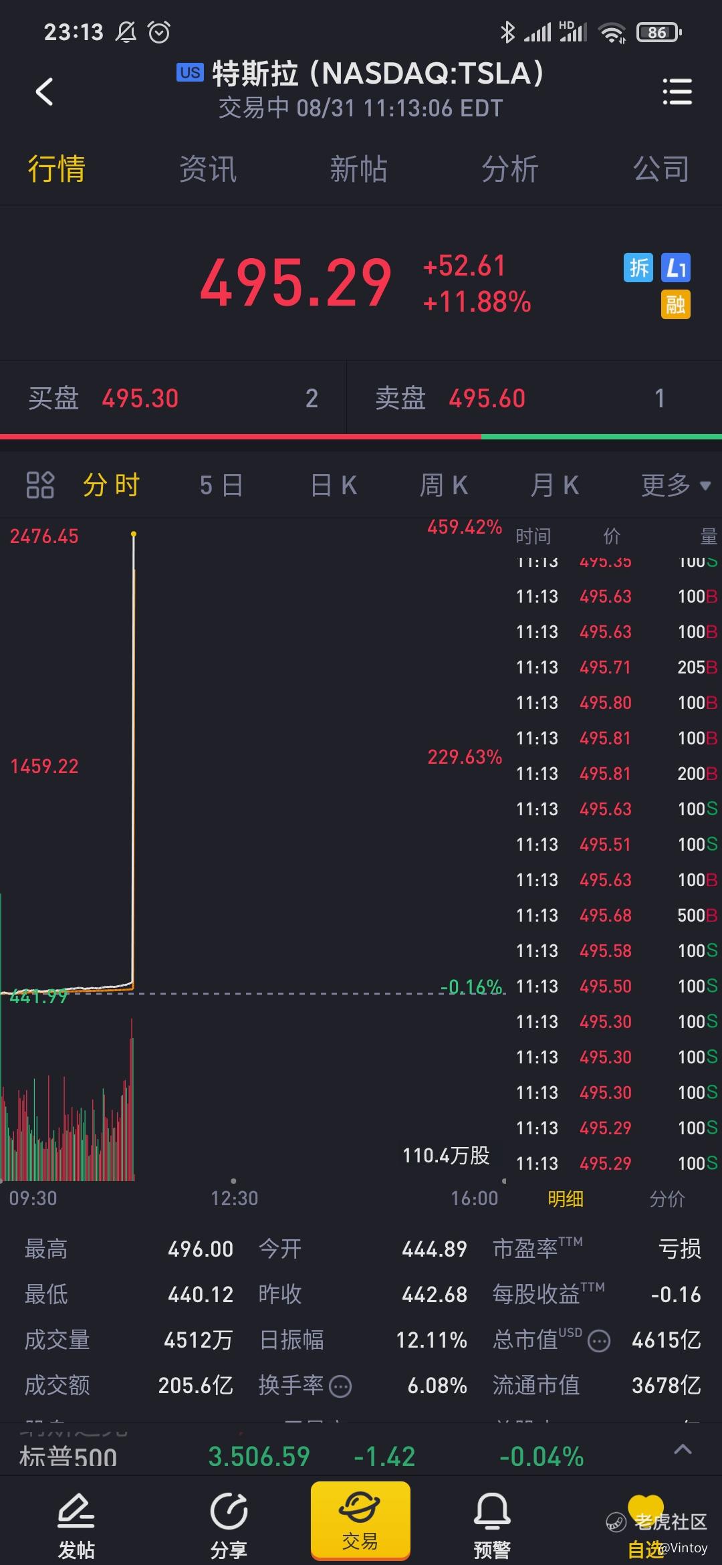Tap the volume bars under the chart
This screenshot has width=722, height=1565.
coord(68,1100)
